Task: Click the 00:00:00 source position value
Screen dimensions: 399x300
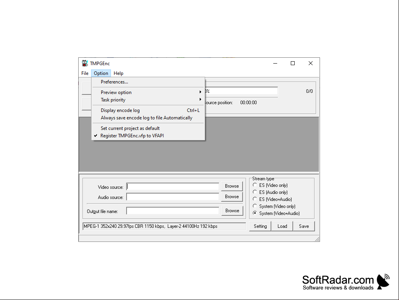Action: pos(248,103)
